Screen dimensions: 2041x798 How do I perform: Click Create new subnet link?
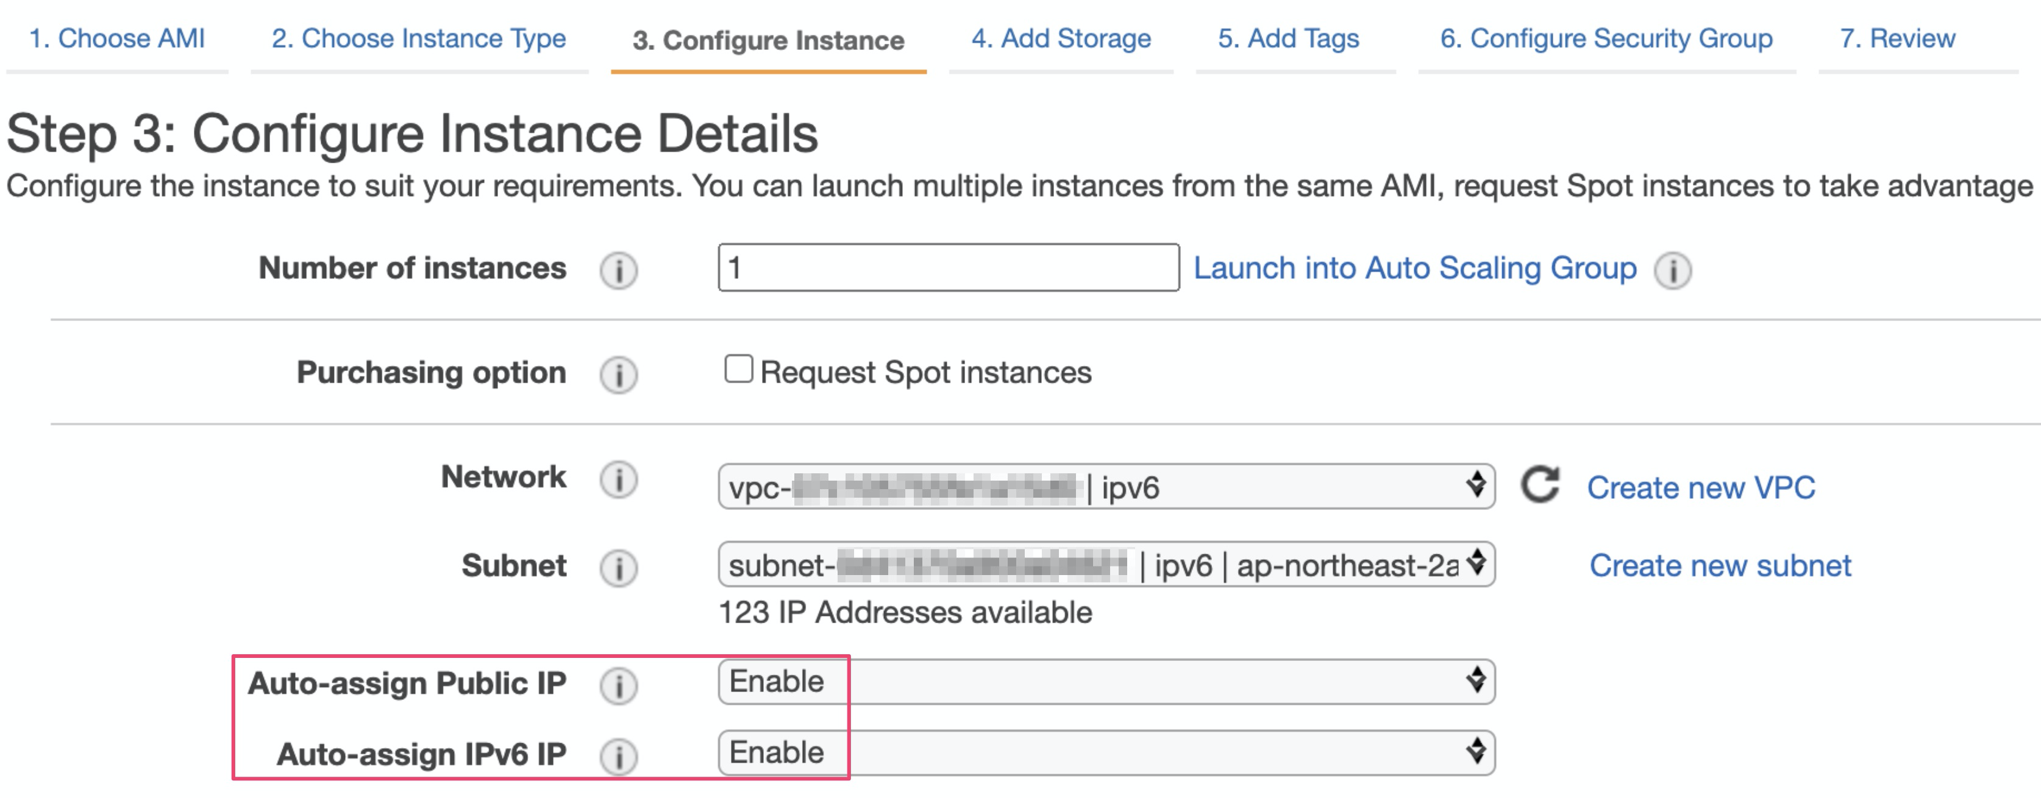[x=1720, y=565]
